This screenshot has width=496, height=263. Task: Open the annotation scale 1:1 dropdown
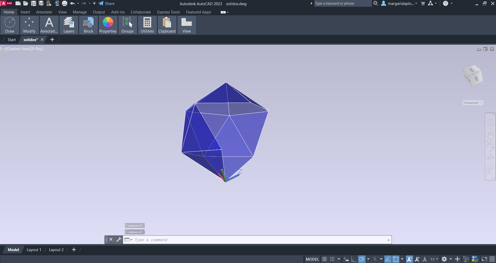pos(434,259)
